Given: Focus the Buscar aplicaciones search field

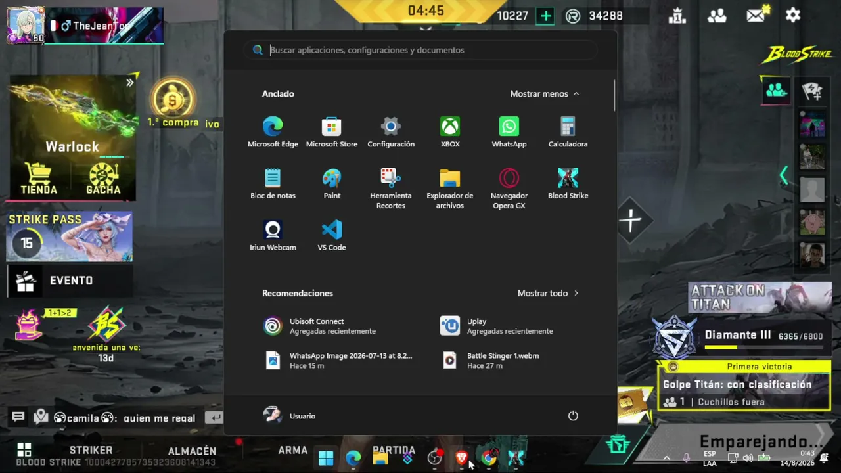Looking at the screenshot, I should click(420, 50).
